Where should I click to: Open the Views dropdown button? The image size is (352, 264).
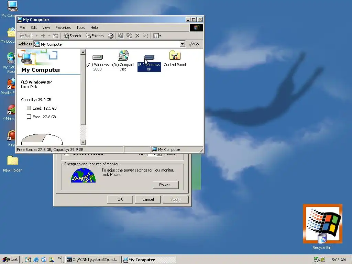coord(157,36)
